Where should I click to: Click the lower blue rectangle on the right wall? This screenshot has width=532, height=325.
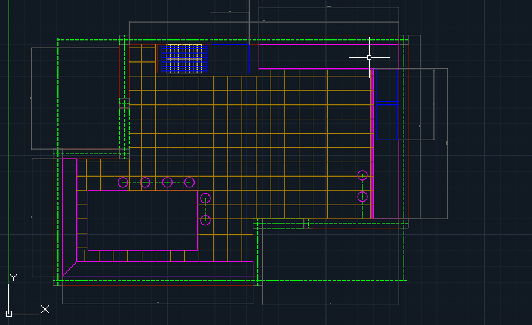point(388,121)
